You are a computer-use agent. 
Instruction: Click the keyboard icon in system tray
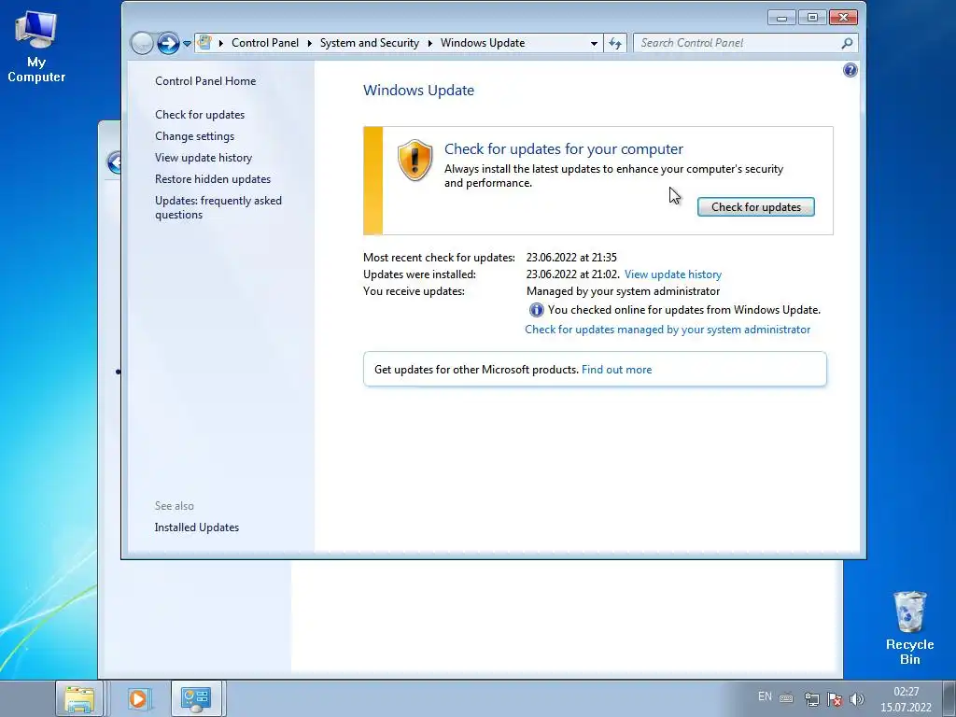coord(786,698)
